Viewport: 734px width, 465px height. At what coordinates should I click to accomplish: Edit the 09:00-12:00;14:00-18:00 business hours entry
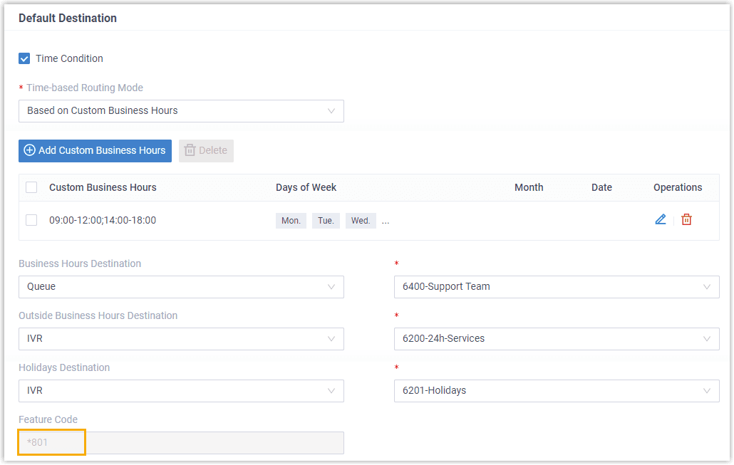(660, 219)
